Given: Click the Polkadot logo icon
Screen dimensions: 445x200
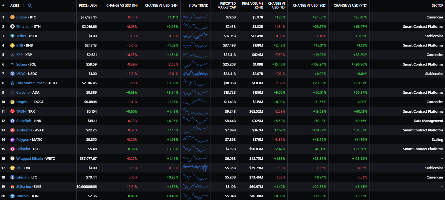Looking at the screenshot, I should pos(12,149).
